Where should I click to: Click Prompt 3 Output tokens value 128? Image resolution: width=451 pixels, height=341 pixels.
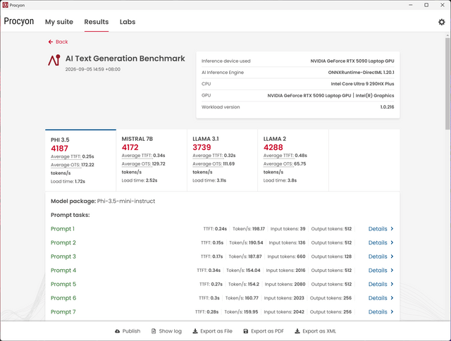(348, 256)
